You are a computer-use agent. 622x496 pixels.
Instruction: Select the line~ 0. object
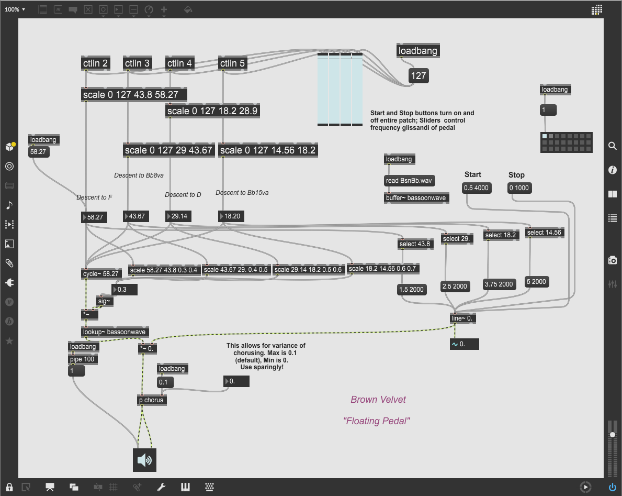462,318
